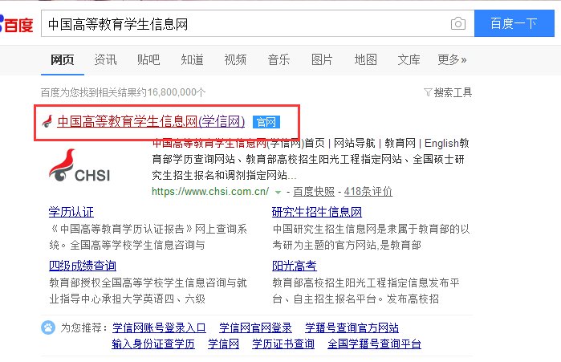Click the result count text 约16,800,000个
The image size is (561, 362).
point(172,92)
